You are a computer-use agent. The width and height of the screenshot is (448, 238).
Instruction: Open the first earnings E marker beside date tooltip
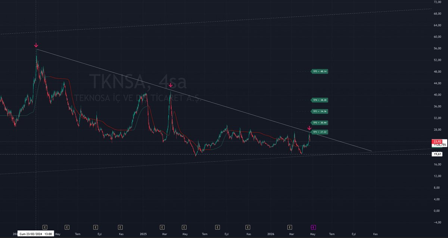pos(45,227)
